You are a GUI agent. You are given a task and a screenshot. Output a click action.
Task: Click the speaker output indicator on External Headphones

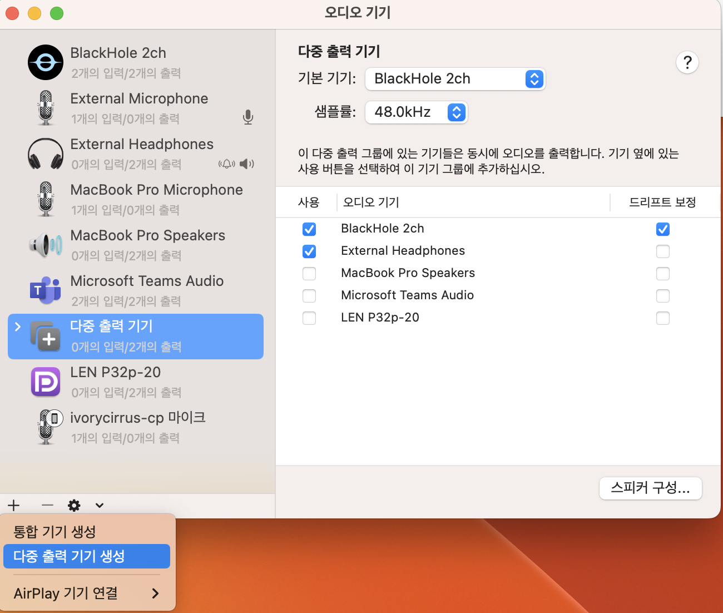point(247,164)
